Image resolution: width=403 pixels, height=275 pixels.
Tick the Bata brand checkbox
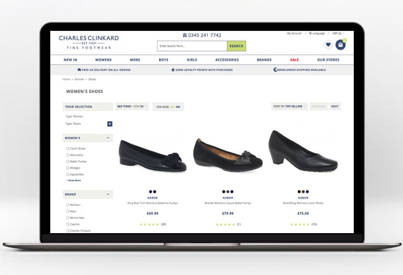click(x=68, y=211)
